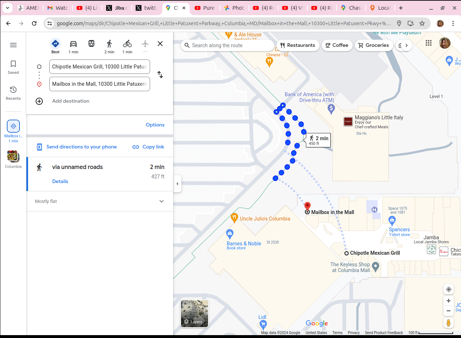
Task: Activate Street View Pegman
Action: (x=448, y=323)
